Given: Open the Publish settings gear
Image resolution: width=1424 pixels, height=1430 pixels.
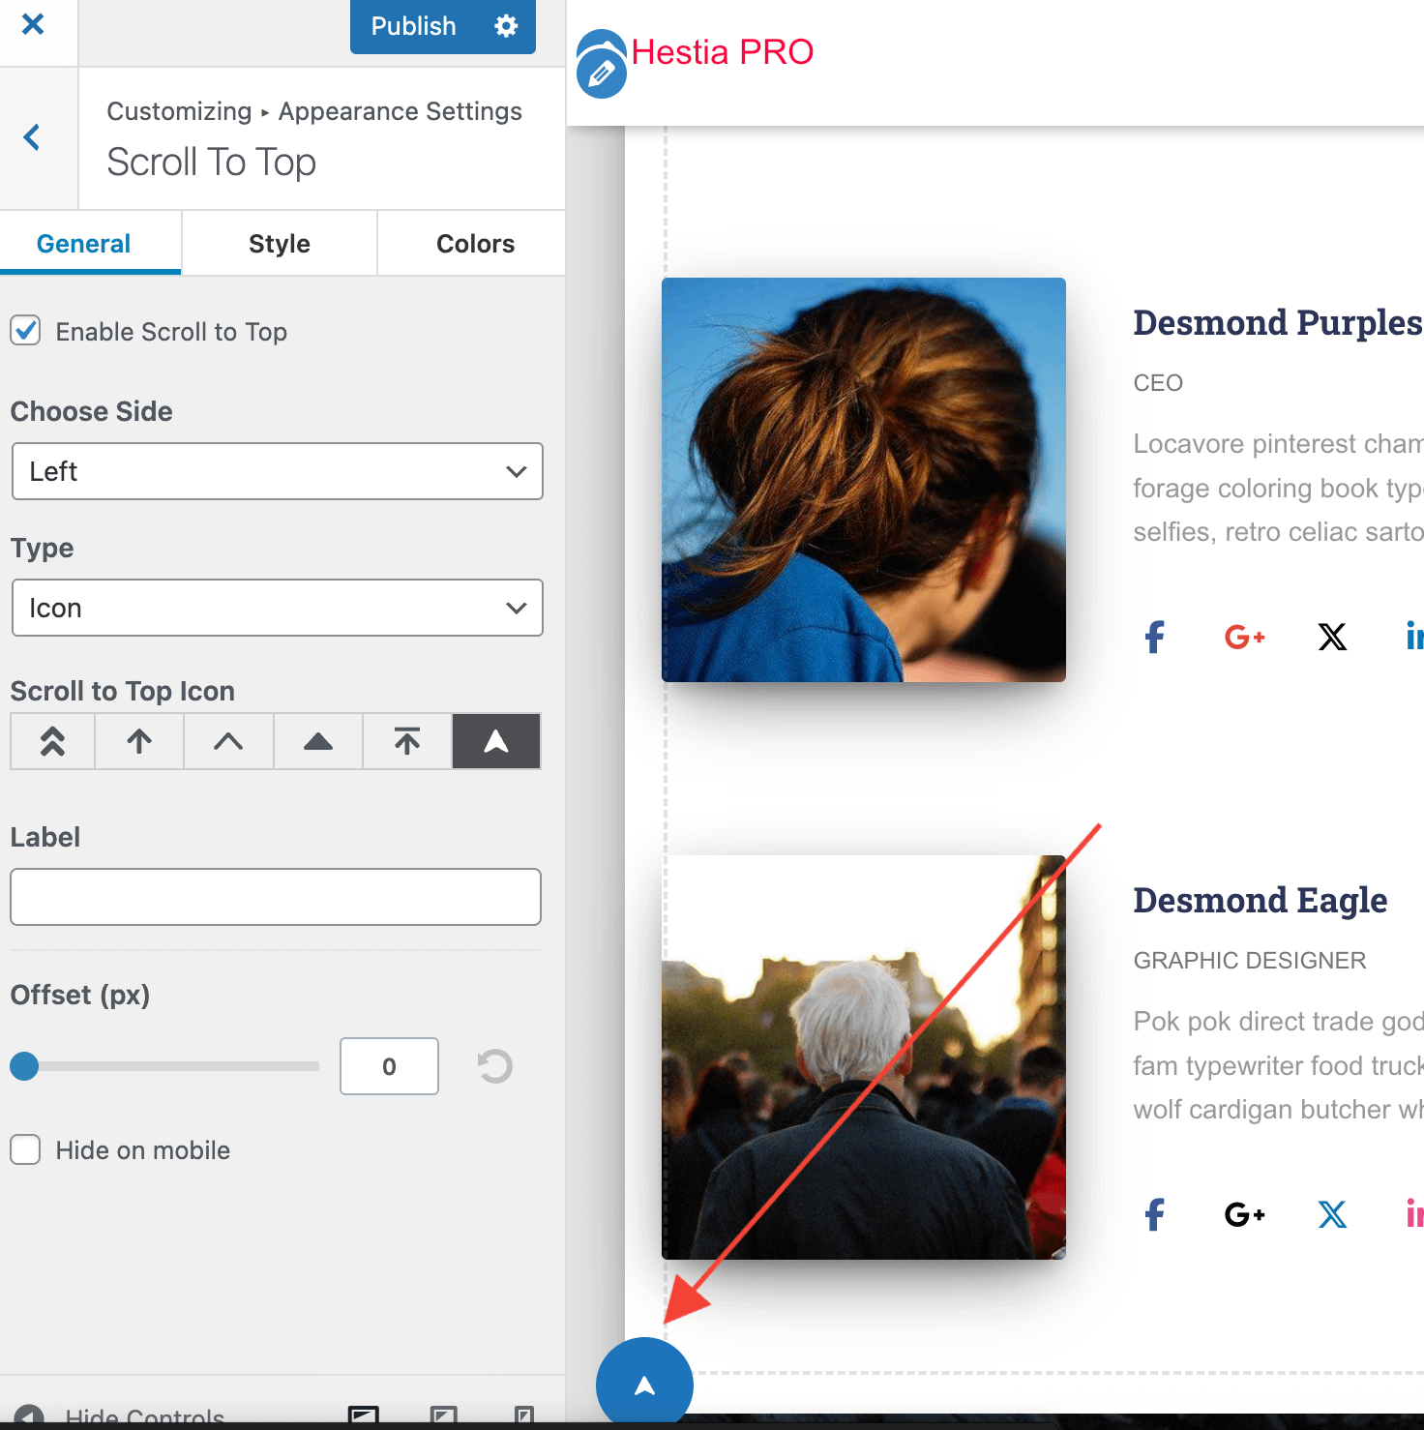Looking at the screenshot, I should pos(506,26).
